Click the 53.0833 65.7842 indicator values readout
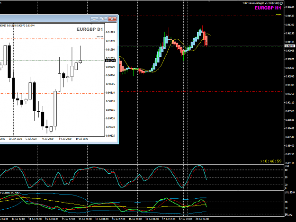 pyautogui.click(x=10, y=193)
